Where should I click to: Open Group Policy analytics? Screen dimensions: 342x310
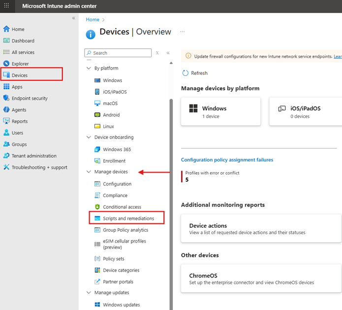[x=125, y=230]
